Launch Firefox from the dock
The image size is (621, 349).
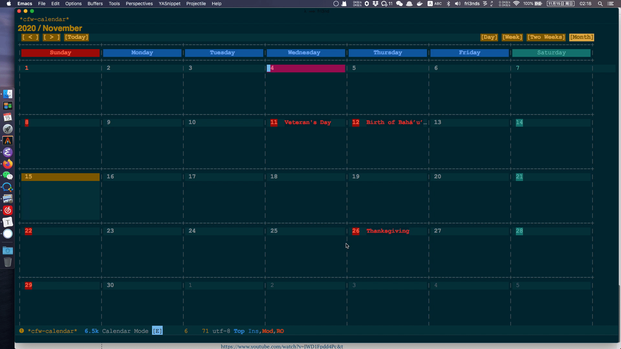pyautogui.click(x=8, y=164)
